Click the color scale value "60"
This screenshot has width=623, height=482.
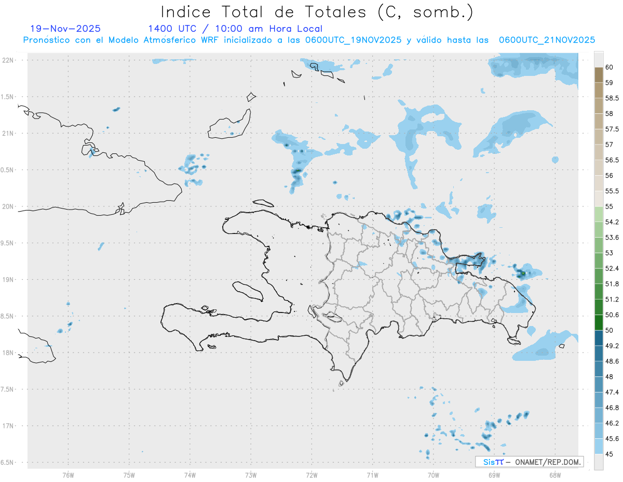[610, 67]
